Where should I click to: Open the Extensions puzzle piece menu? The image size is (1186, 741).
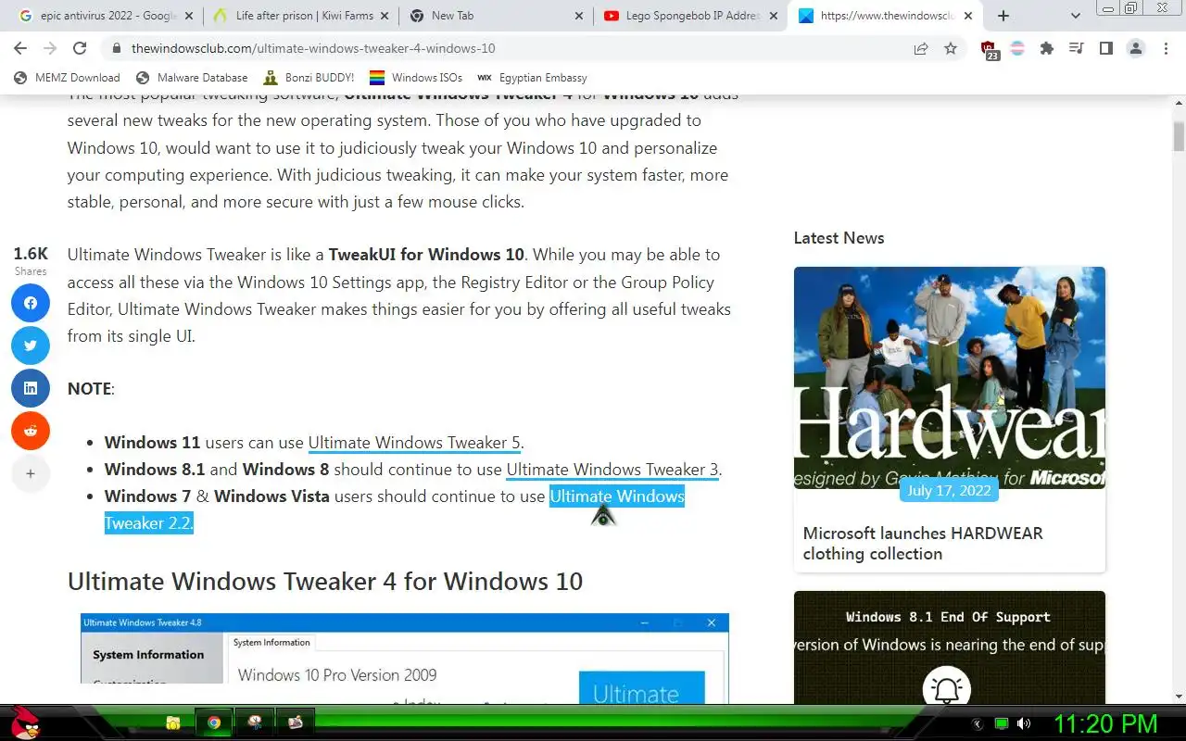(x=1047, y=48)
